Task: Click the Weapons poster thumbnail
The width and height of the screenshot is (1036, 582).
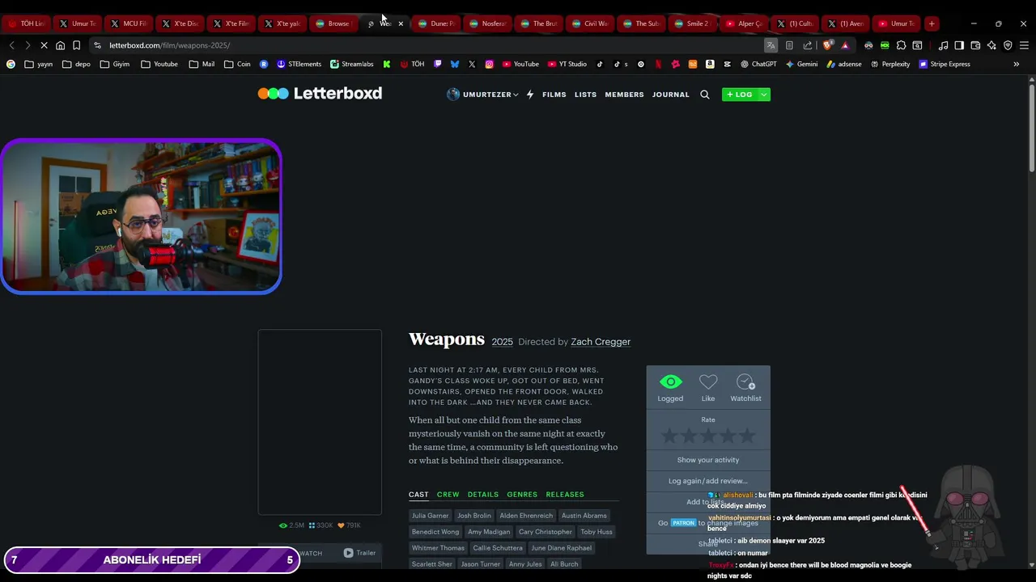Action: (320, 422)
